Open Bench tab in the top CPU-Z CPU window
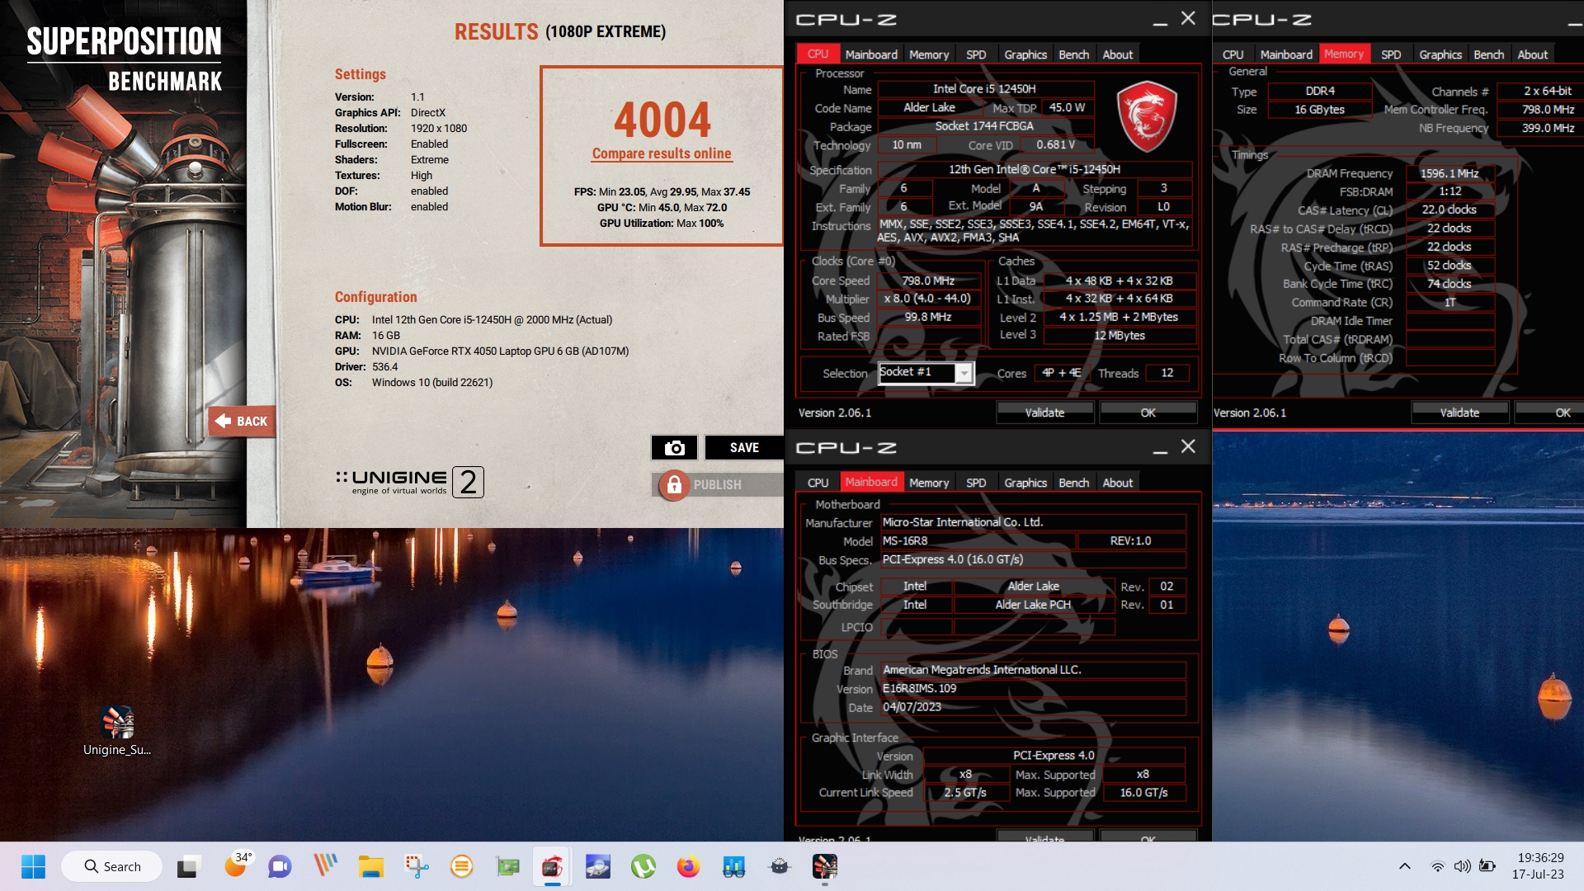1584x891 pixels. tap(1074, 54)
